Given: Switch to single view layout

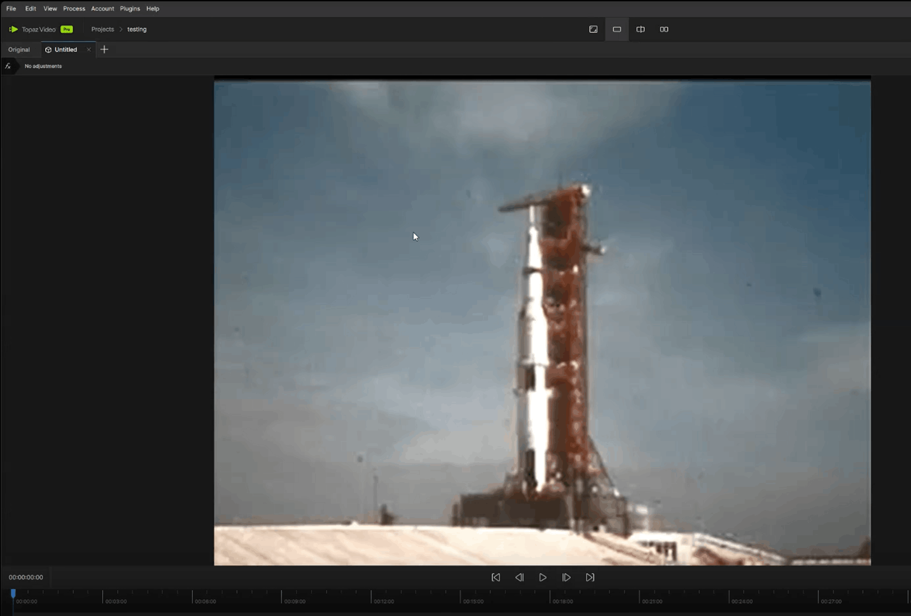Looking at the screenshot, I should click(x=616, y=29).
